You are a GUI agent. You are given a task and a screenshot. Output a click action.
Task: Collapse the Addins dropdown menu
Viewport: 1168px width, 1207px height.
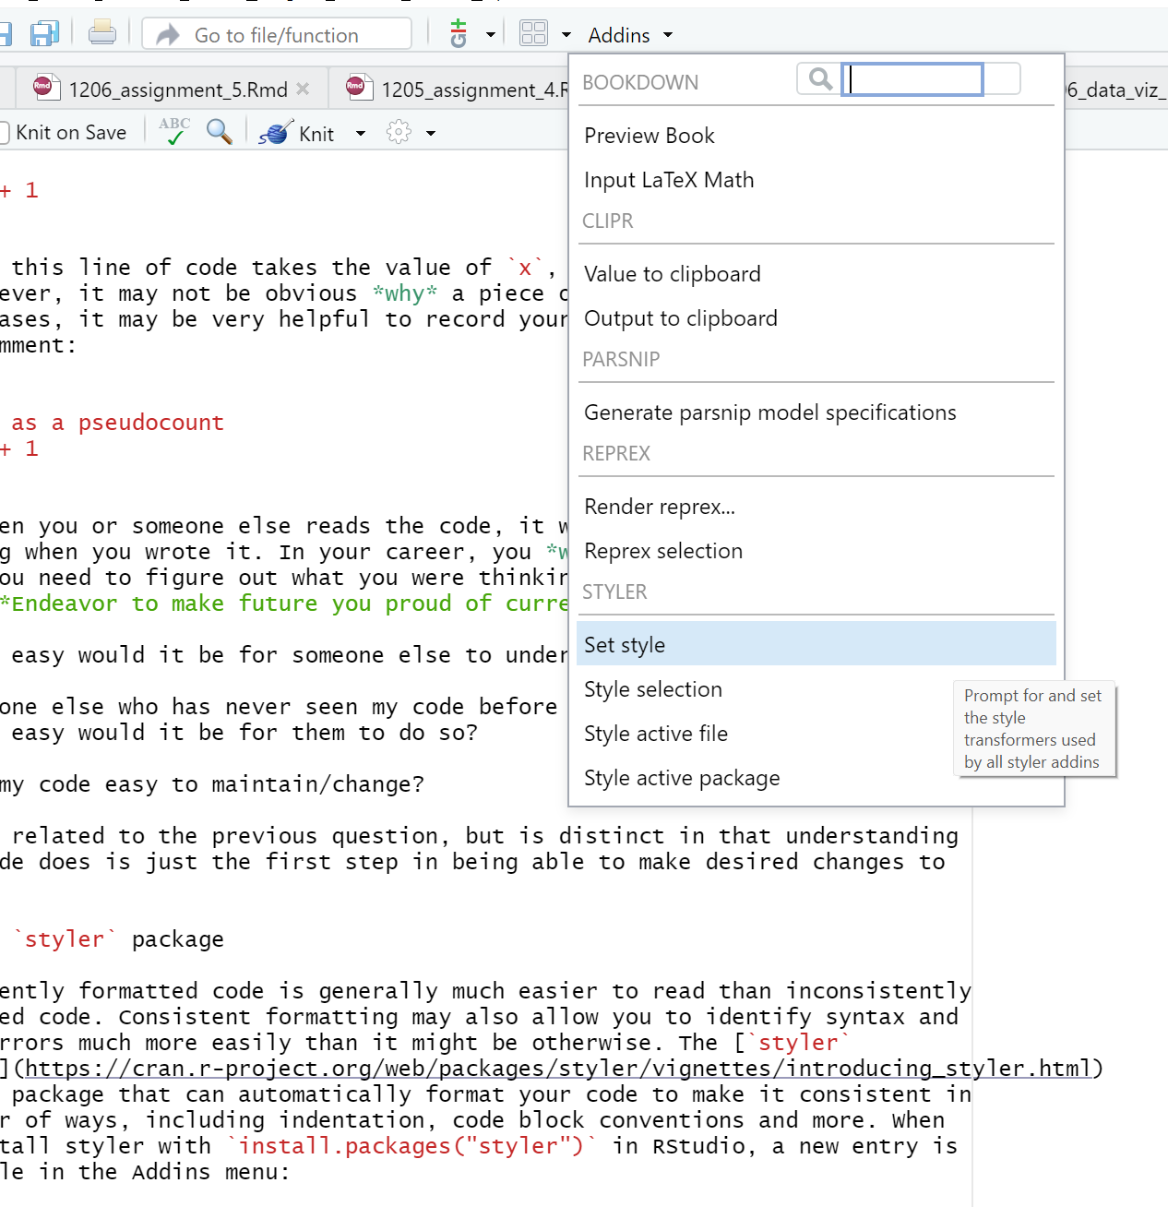(x=630, y=35)
